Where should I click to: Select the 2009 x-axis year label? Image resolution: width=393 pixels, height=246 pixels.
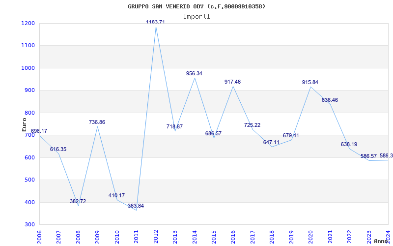point(97,237)
